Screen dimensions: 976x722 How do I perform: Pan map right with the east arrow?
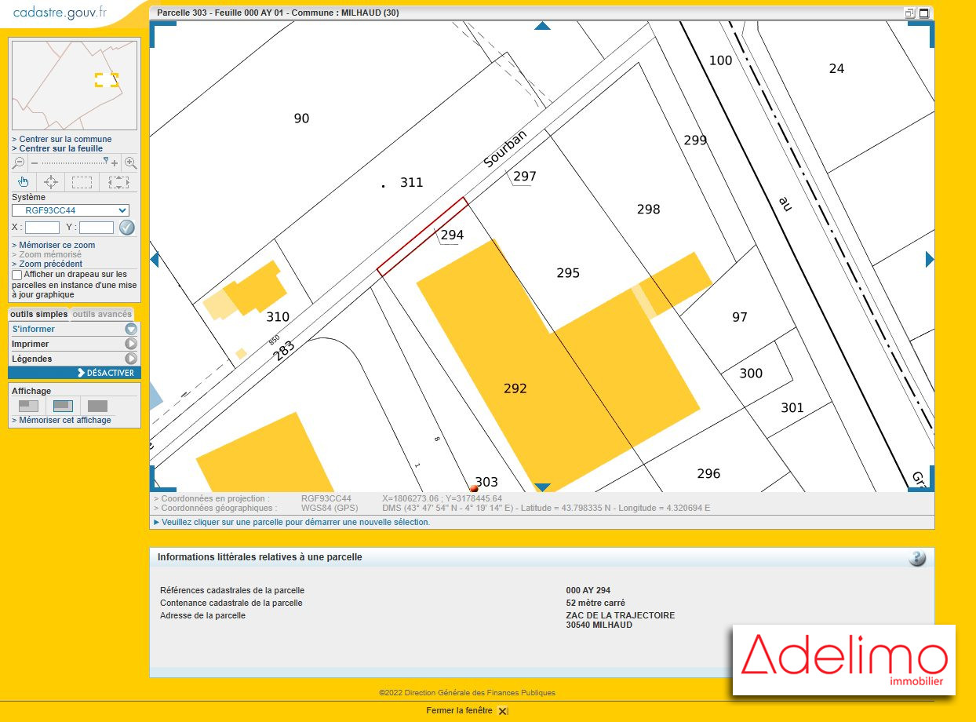(930, 259)
